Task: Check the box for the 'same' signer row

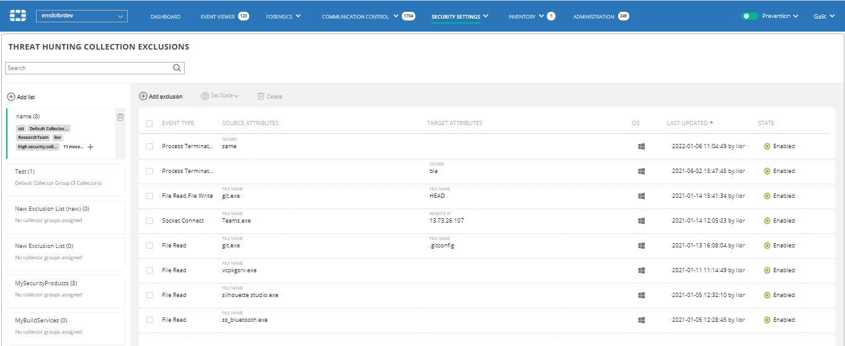Action: pos(149,146)
